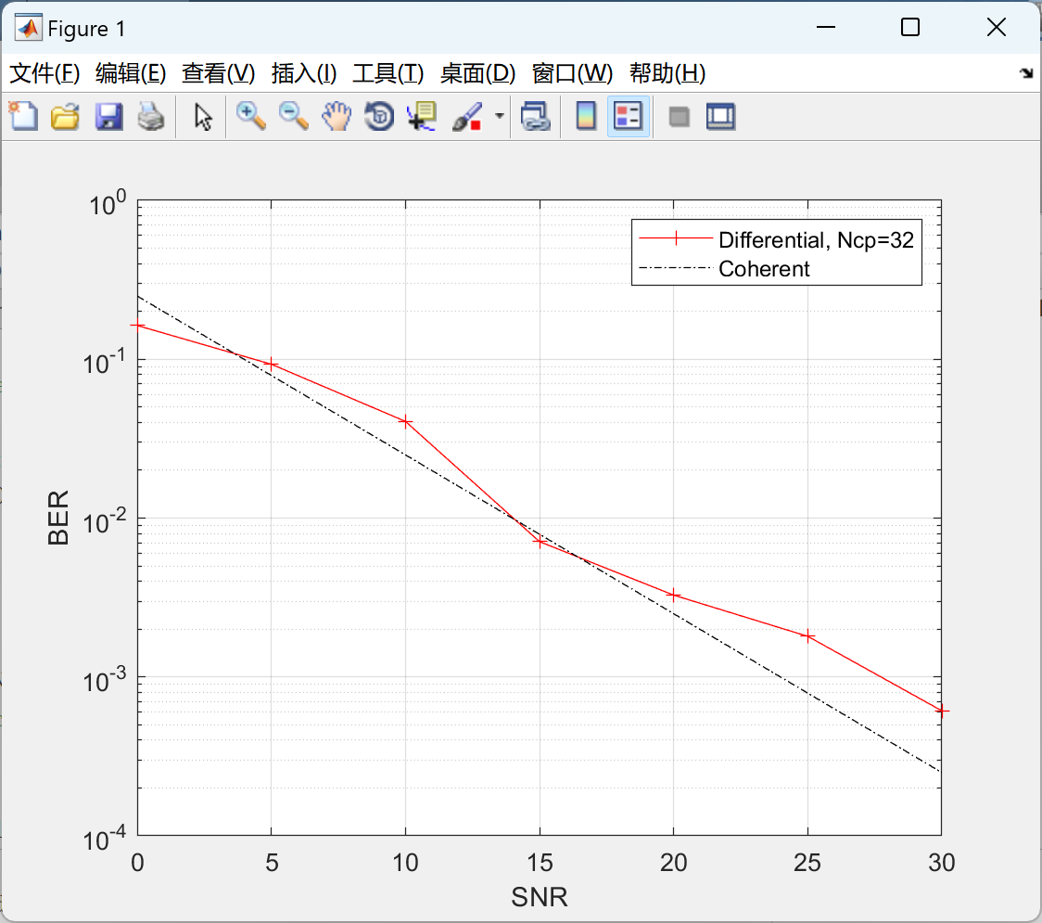The image size is (1042, 923).
Task: Print the figure using the printer icon
Action: coord(151,116)
